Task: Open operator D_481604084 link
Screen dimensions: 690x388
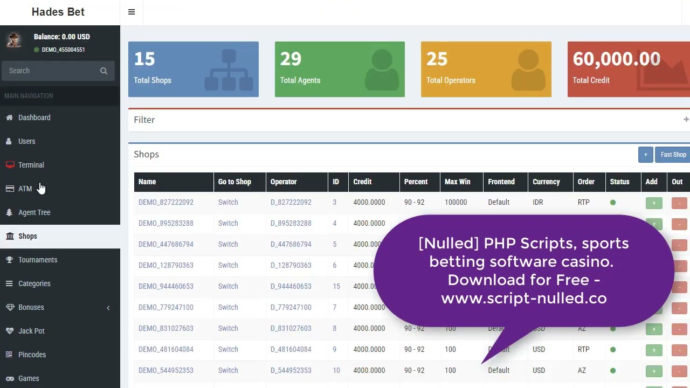Action: click(x=291, y=349)
